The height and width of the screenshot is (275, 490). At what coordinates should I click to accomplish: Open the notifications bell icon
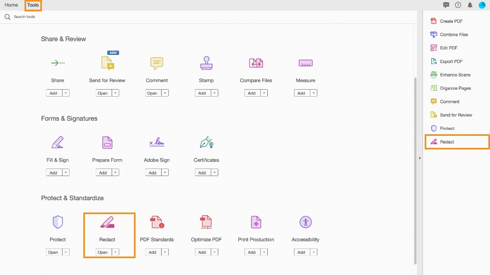[470, 5]
